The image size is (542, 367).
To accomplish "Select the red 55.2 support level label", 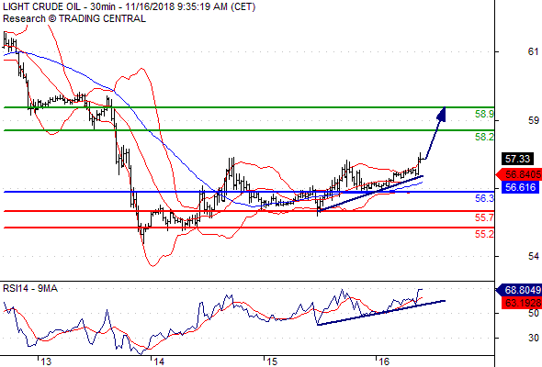I will tap(484, 234).
